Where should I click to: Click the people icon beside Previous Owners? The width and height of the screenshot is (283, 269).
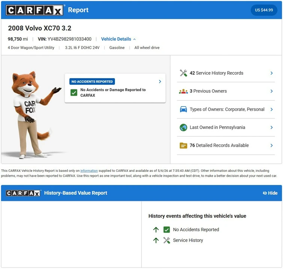tap(183, 91)
